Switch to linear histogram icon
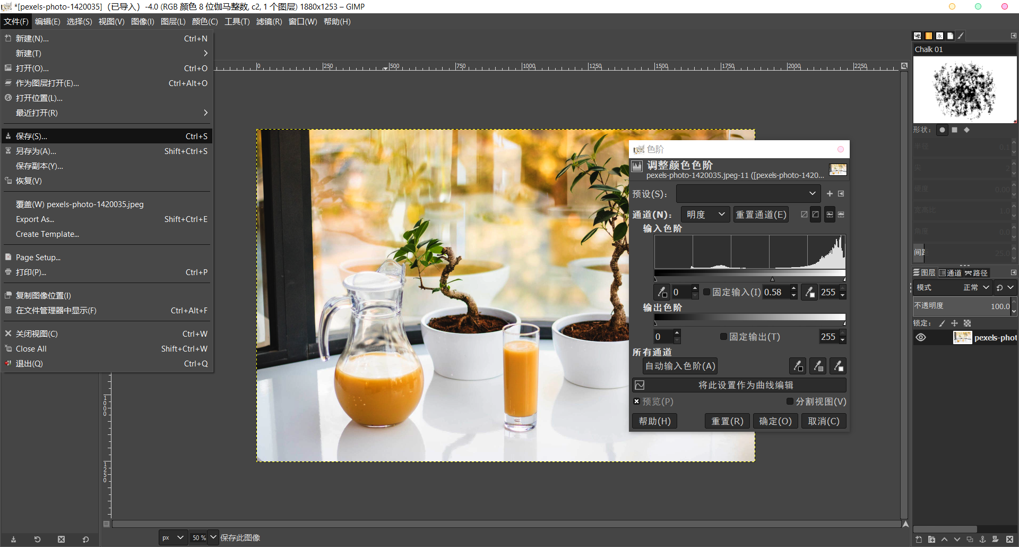Image resolution: width=1019 pixels, height=547 pixels. [x=830, y=215]
